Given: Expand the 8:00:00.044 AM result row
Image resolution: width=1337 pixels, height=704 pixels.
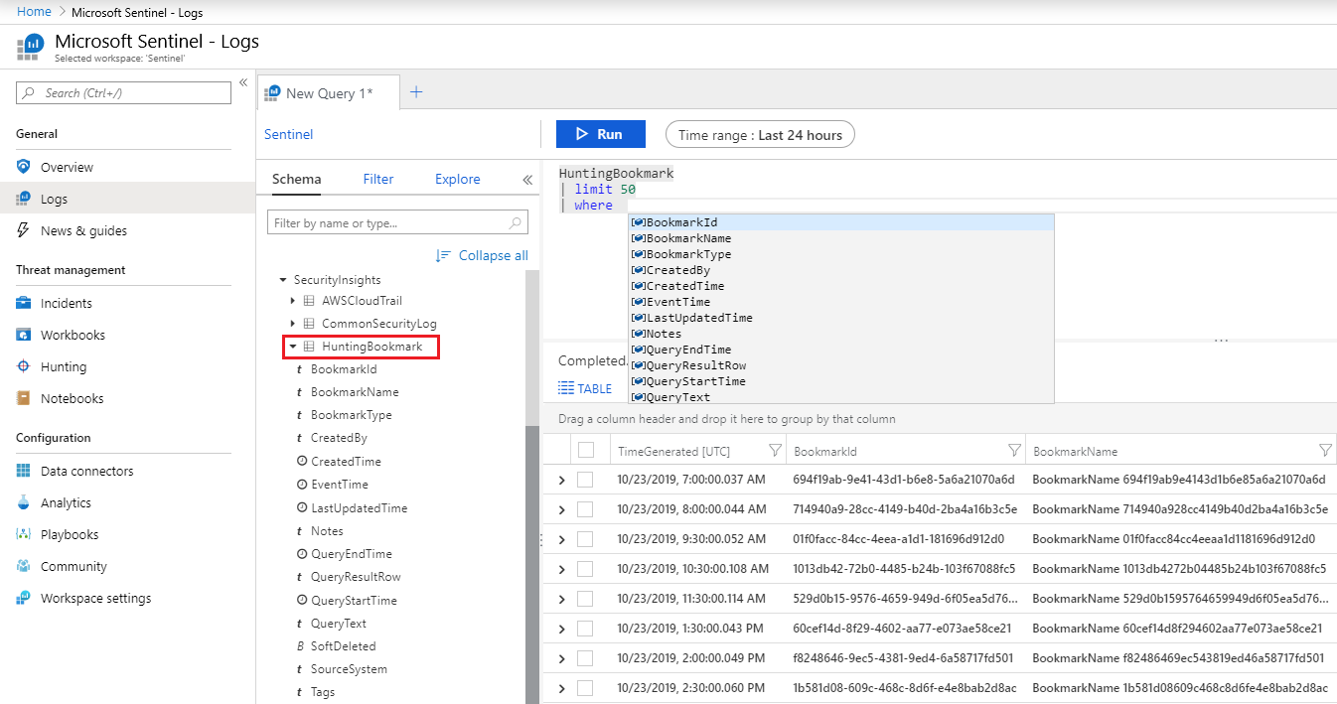Looking at the screenshot, I should coord(561,509).
